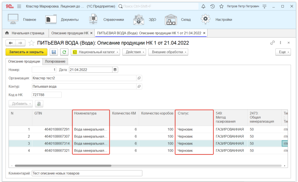The image size is (298, 182).
Task: Open favorites star in title bar
Action: pos(221,6)
